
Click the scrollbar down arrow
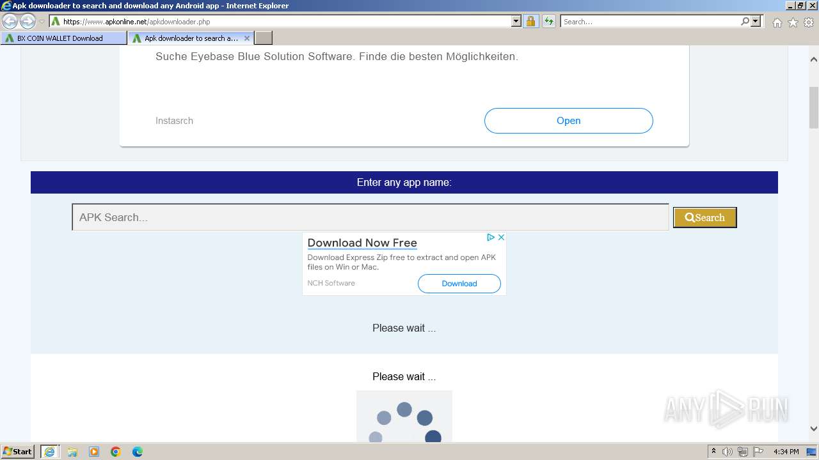pos(814,429)
